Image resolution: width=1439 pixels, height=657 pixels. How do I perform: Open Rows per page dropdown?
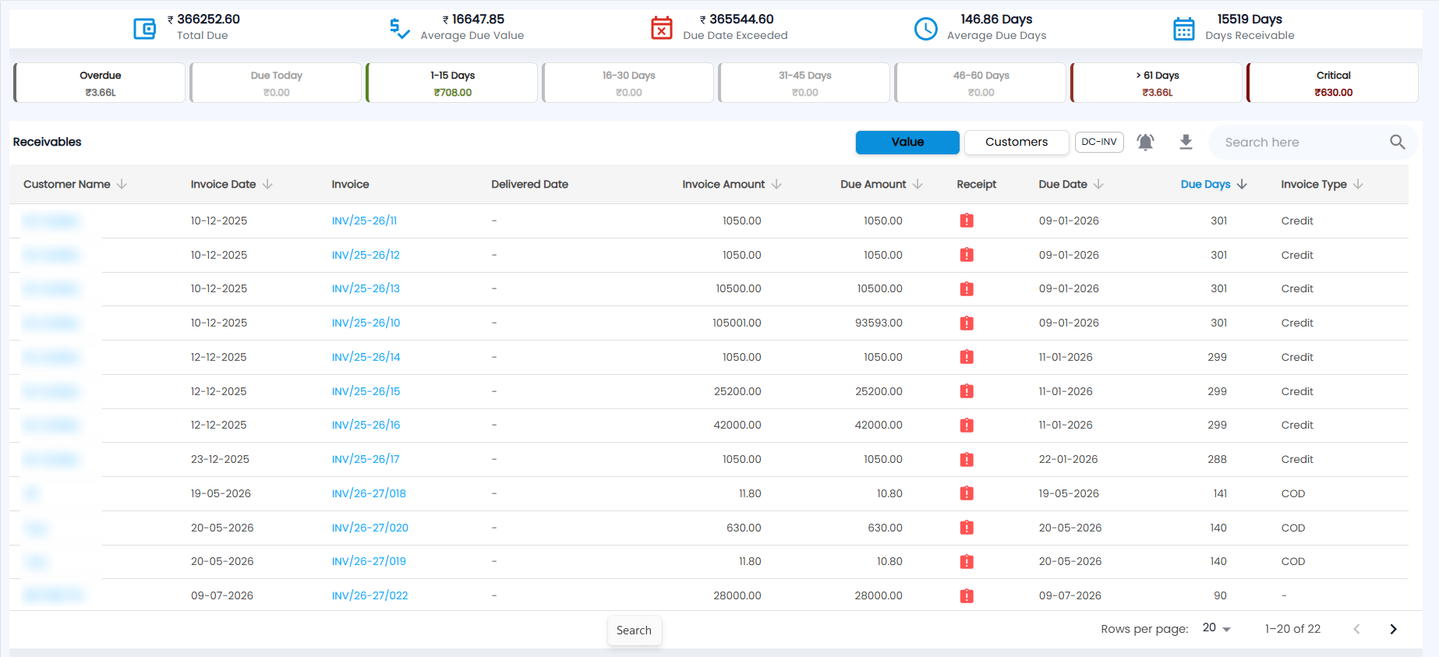click(x=1217, y=628)
